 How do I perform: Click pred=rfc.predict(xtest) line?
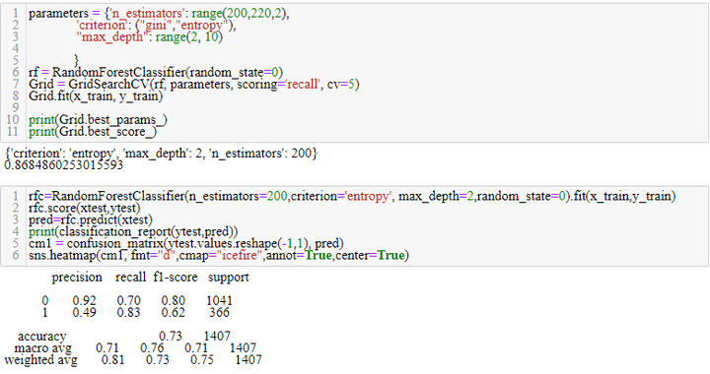click(91, 219)
